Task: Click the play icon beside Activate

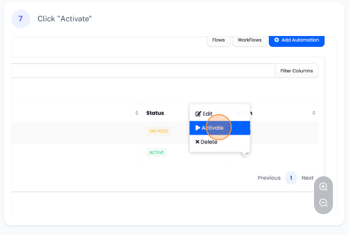Action: 198,128
